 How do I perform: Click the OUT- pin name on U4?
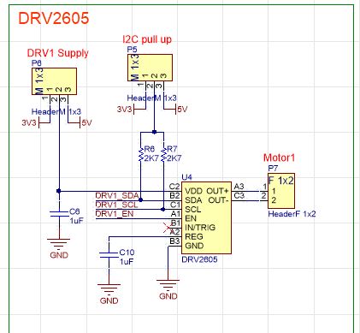pos(218,200)
